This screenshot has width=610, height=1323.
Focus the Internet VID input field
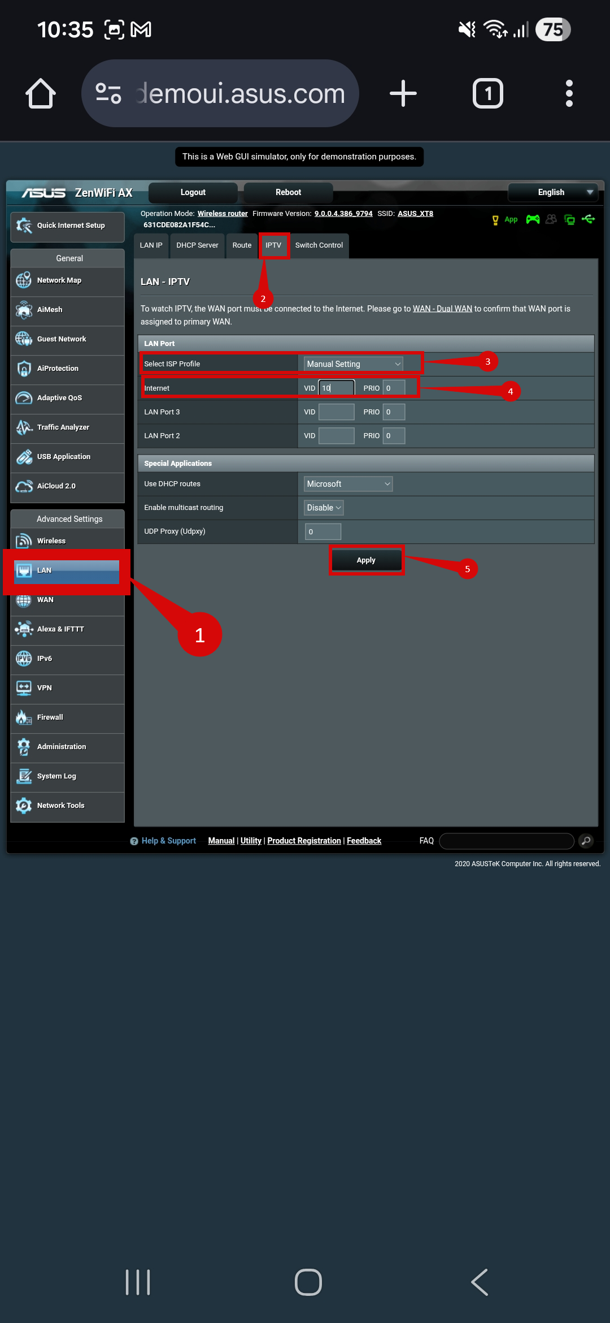tap(337, 388)
